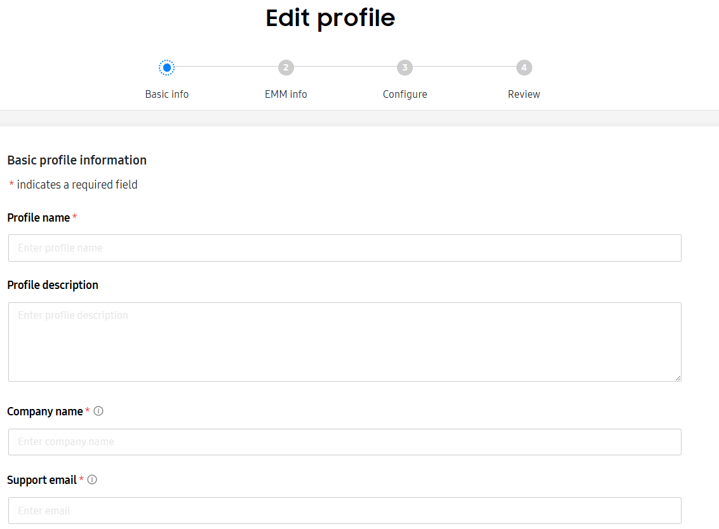This screenshot has height=529, width=719.
Task: Select the EMM info step label
Action: [286, 94]
